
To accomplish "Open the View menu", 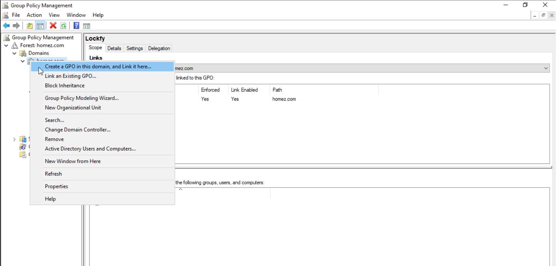I will 54,15.
